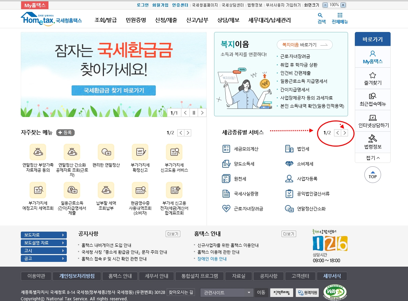Open 현금영수증 사용내역조회 icon
The width and height of the screenshot is (408, 301).
pyautogui.click(x=140, y=190)
